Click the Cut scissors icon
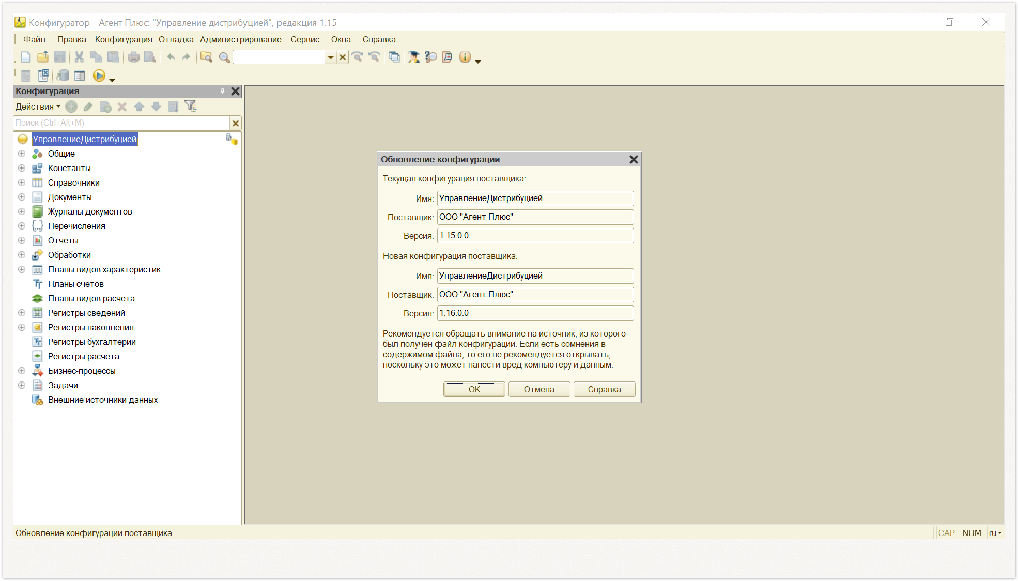This screenshot has height=581, width=1018. [x=79, y=57]
